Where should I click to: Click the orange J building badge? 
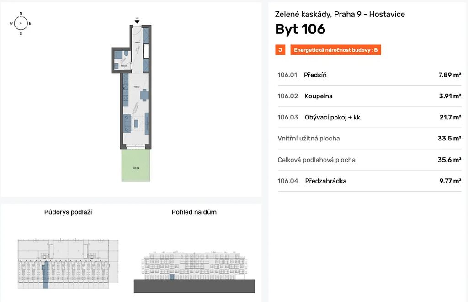[280, 50]
